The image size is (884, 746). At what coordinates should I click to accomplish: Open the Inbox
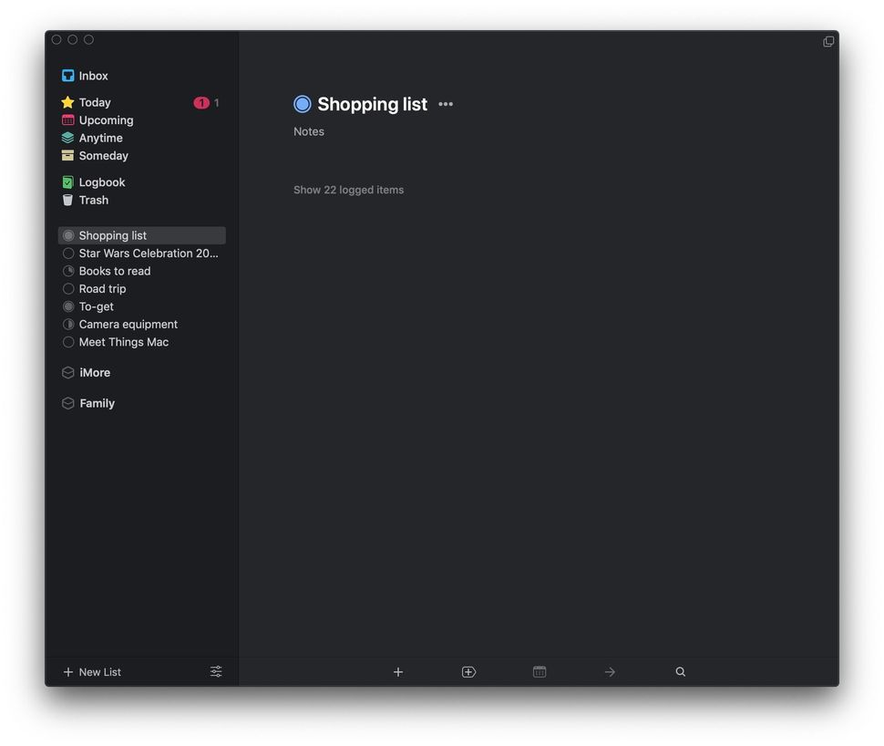[x=93, y=76]
